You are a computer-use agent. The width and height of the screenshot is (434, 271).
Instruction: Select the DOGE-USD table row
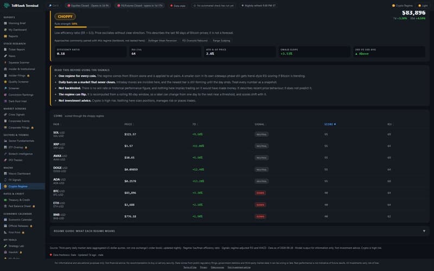coord(240,170)
